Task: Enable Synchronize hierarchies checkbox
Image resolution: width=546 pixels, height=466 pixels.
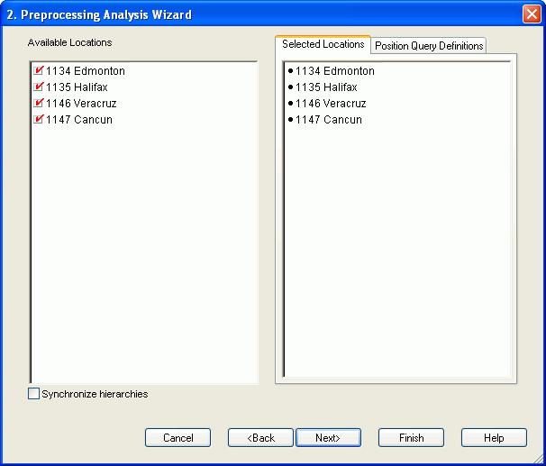Action: click(x=33, y=394)
